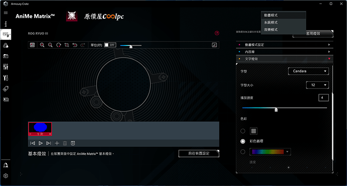Click the undo arrow icon
Screen dimensions: 347x186
(x=75, y=45)
